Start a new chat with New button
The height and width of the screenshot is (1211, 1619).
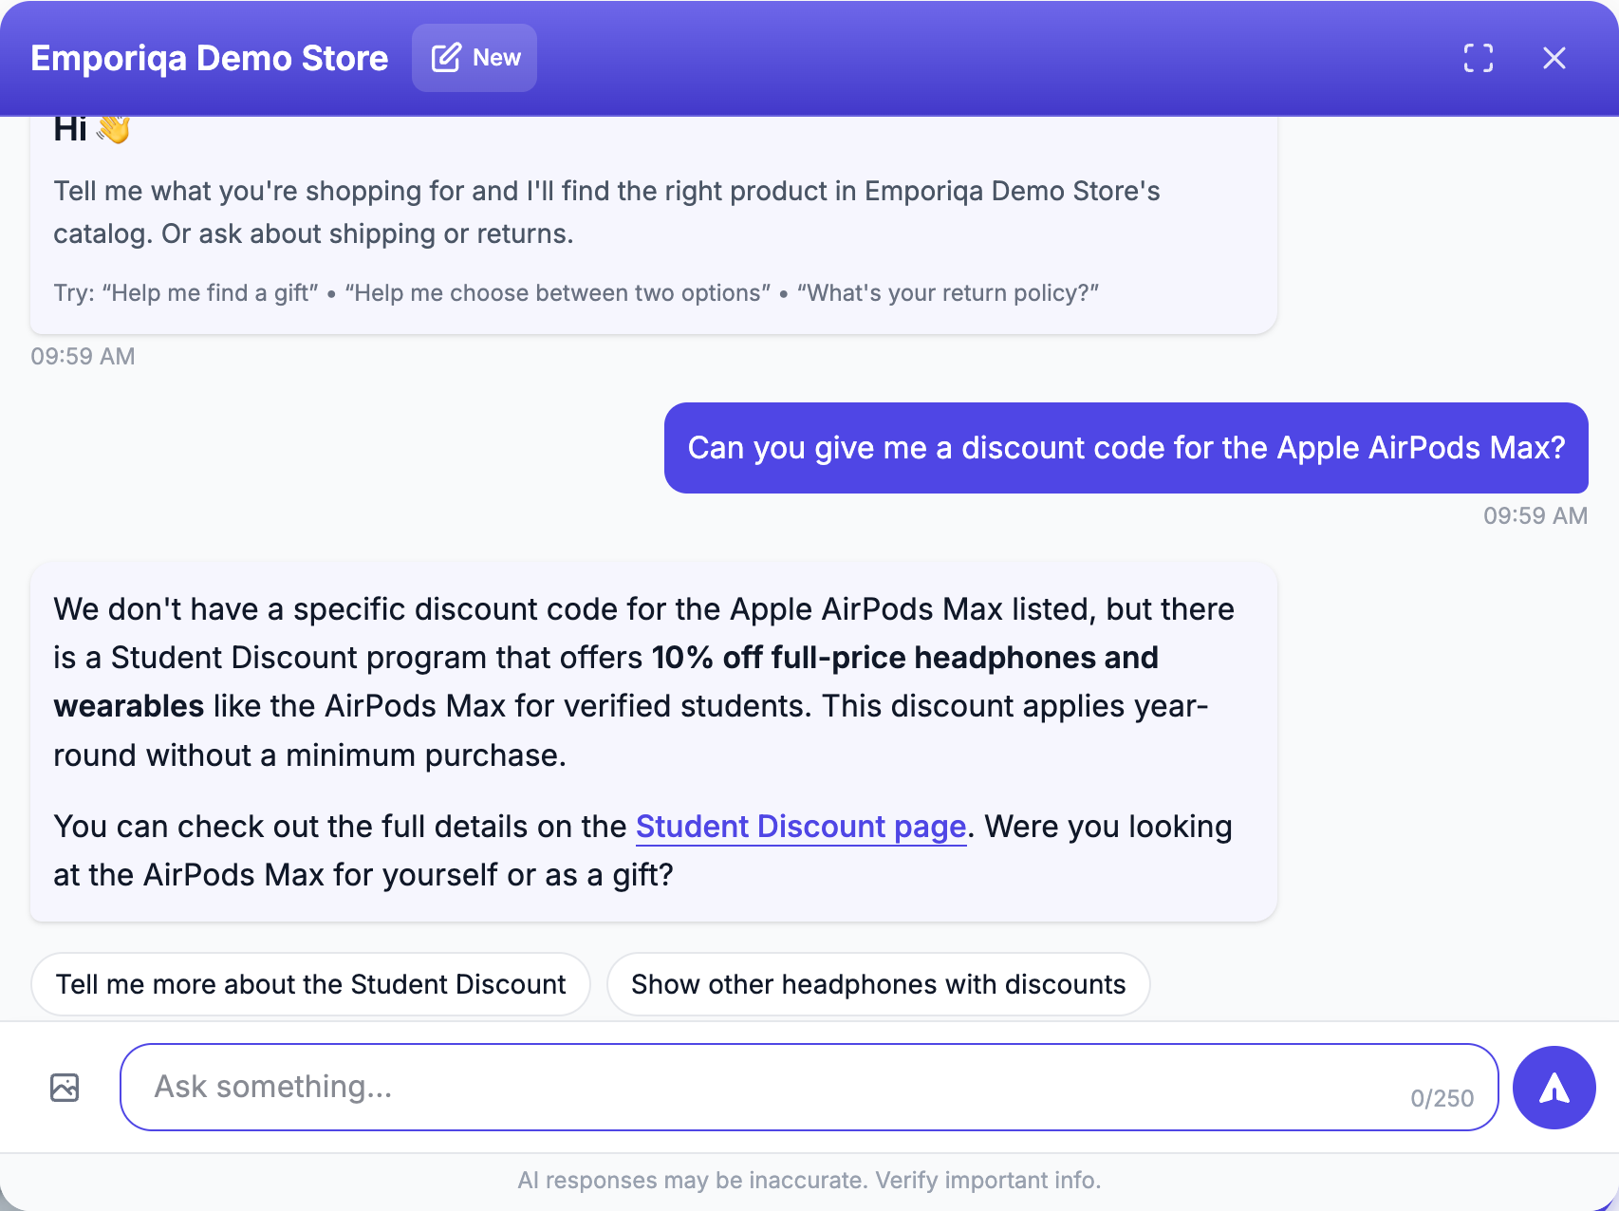pos(475,58)
